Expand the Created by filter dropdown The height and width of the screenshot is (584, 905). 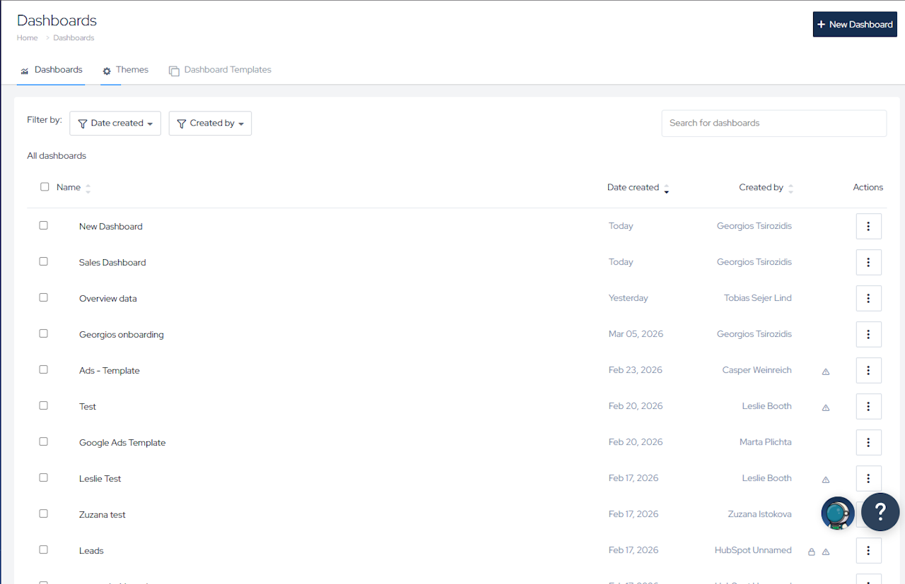(210, 124)
